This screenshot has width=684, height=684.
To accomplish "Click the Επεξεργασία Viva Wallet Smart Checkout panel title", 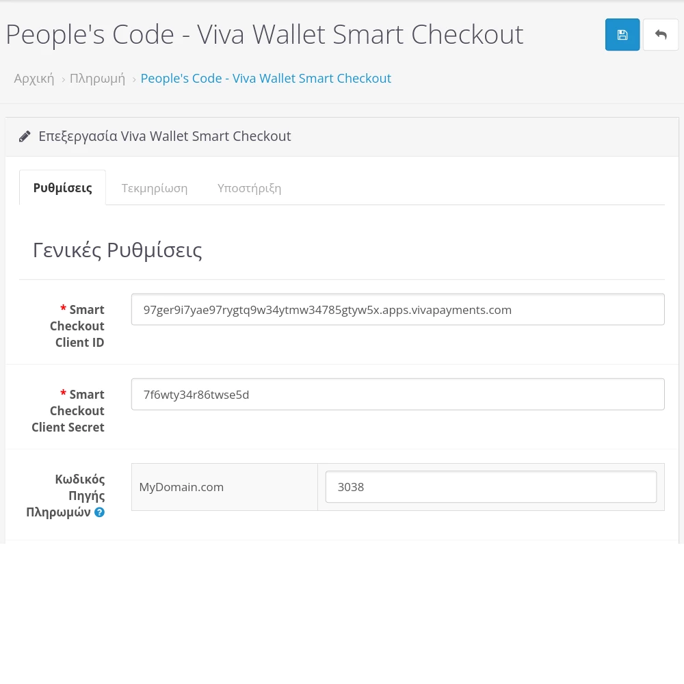I will coord(165,136).
